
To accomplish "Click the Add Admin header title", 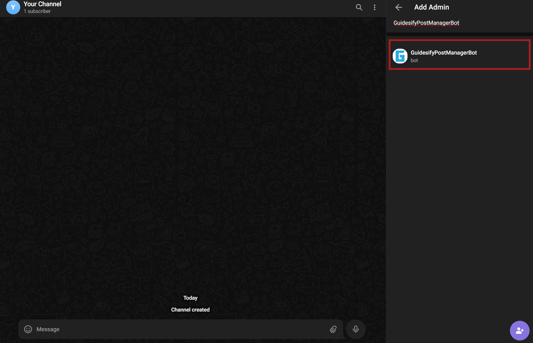I will 431,7.
